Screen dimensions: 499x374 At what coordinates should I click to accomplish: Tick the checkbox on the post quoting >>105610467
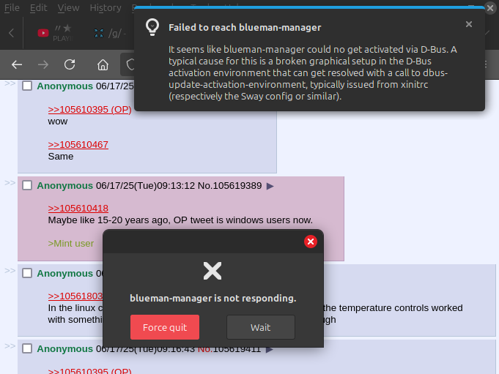[x=27, y=86]
